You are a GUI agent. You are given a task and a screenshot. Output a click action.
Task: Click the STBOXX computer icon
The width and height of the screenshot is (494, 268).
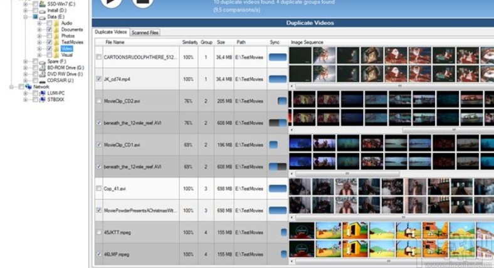tap(42, 99)
